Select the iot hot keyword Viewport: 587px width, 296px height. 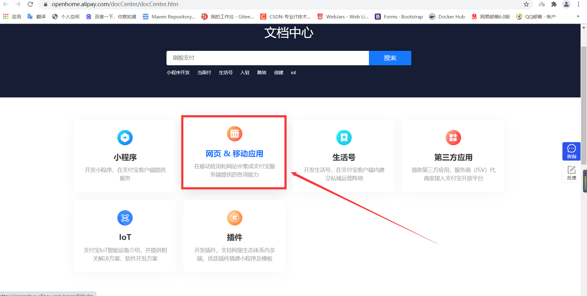point(293,73)
